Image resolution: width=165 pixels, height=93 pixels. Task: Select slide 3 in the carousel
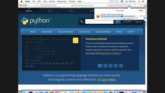pos(110,66)
